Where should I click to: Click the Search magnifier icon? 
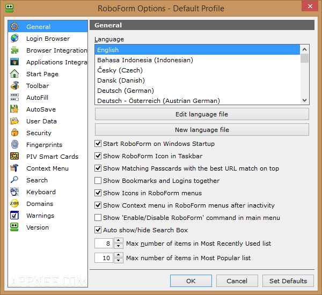14,180
